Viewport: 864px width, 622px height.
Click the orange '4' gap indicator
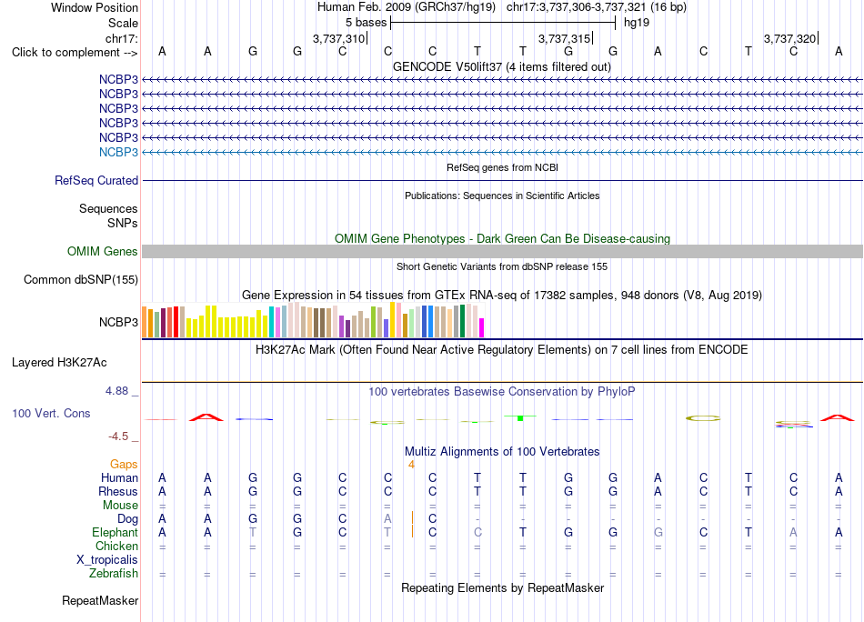coord(411,465)
